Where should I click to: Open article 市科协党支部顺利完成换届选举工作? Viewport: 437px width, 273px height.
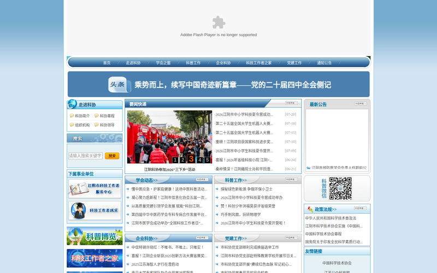coord(250,247)
